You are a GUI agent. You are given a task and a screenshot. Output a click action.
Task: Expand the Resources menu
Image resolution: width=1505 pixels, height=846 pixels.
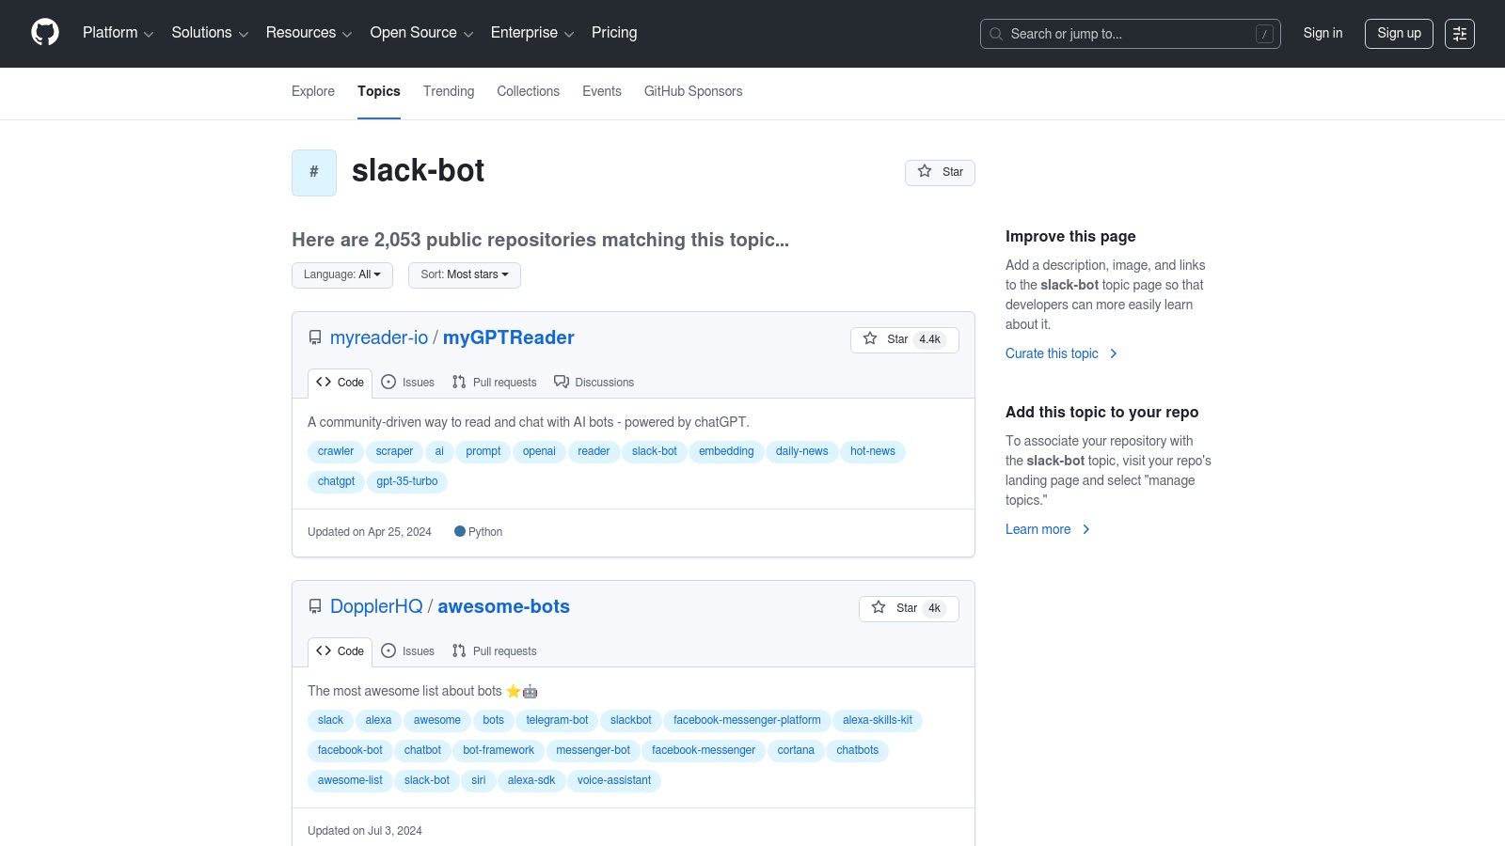309,33
